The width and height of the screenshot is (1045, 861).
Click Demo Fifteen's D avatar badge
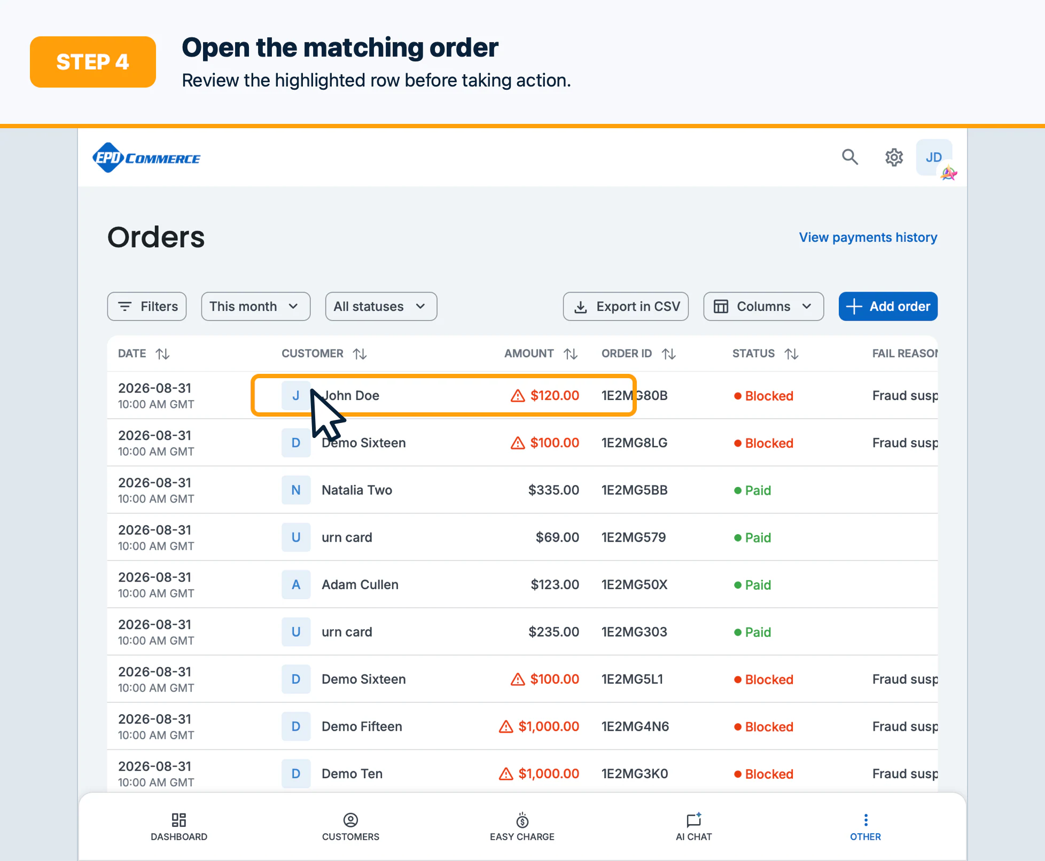click(x=296, y=726)
